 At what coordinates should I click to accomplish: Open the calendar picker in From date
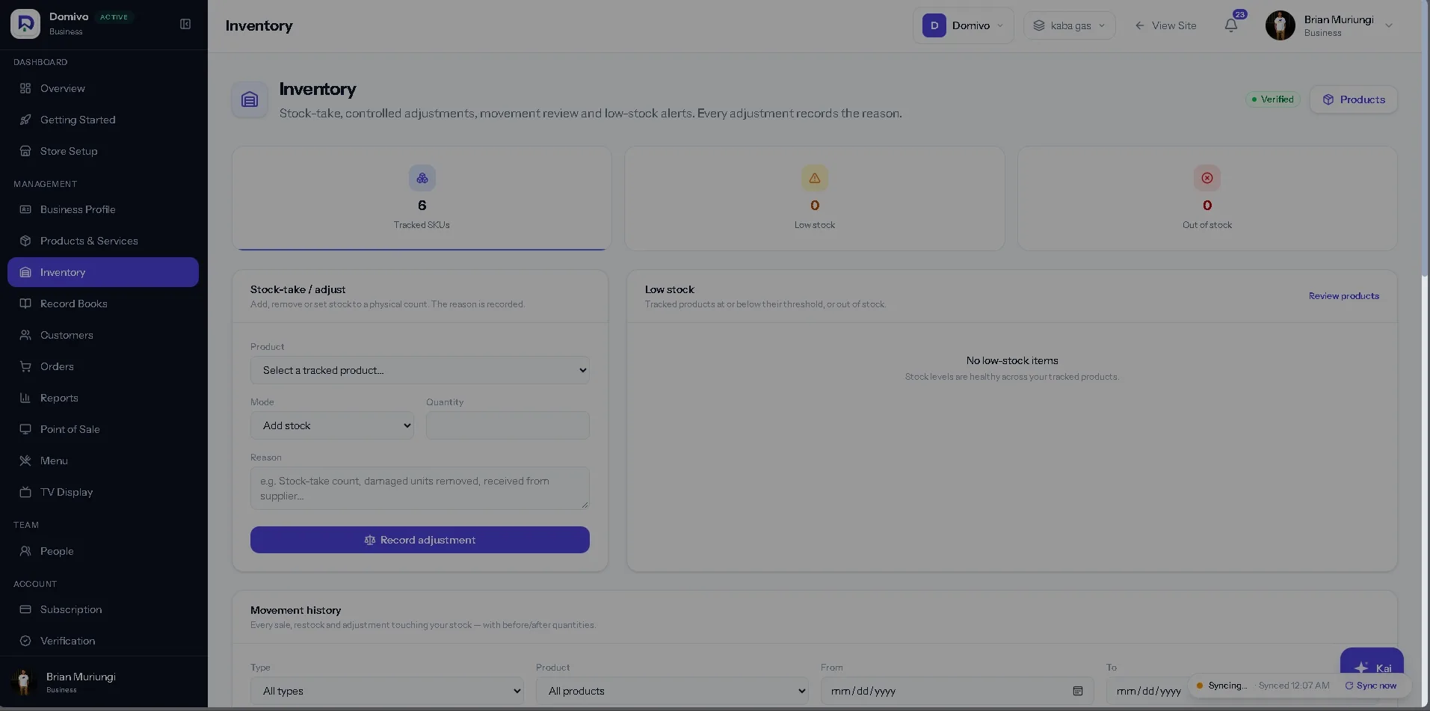click(x=1078, y=691)
